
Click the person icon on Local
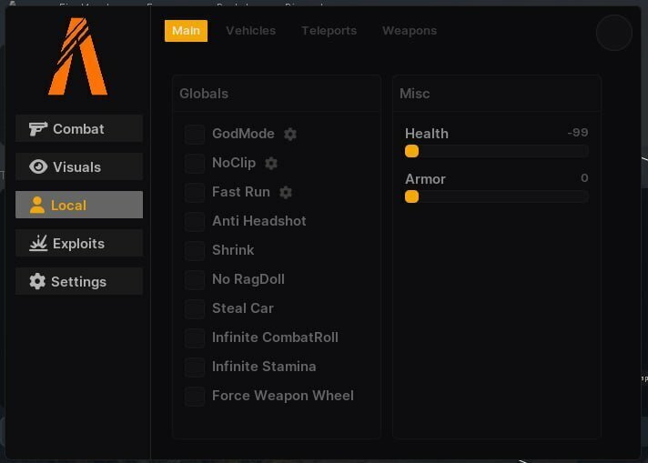[37, 205]
